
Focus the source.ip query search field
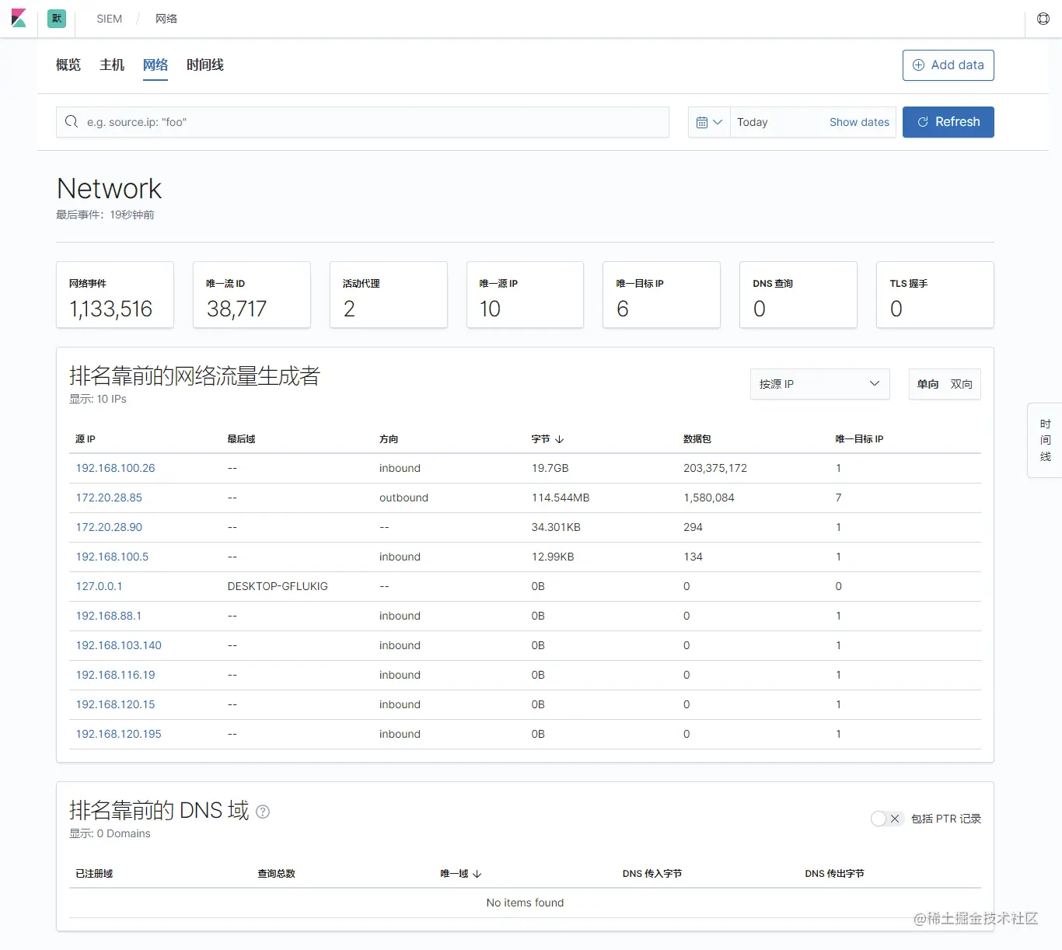point(362,122)
